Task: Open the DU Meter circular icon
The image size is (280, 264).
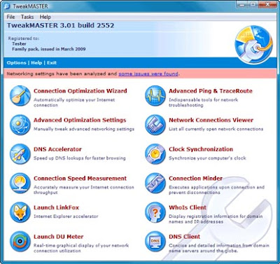Action: tap(20, 242)
